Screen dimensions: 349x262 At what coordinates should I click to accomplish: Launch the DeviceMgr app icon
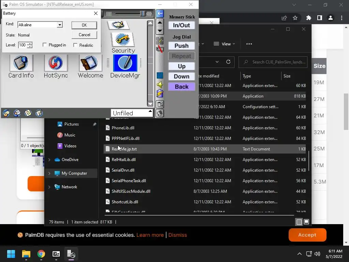[x=125, y=67]
